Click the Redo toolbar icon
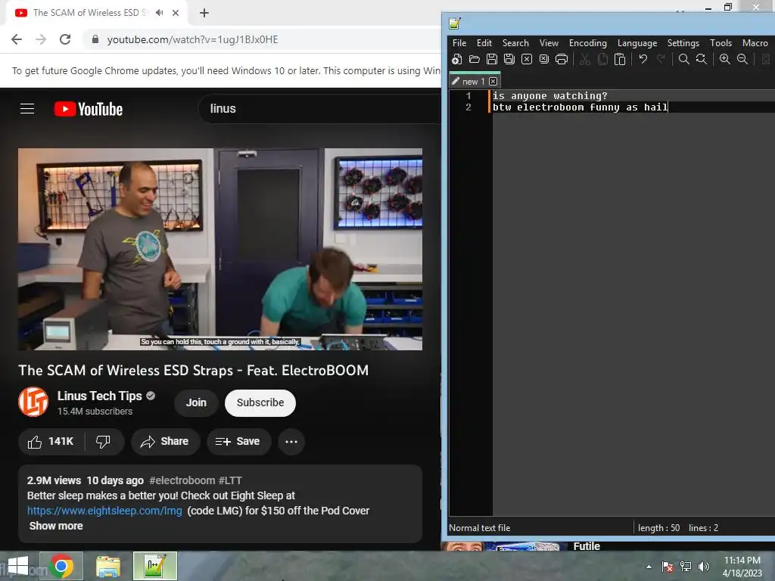The height and width of the screenshot is (581, 775). pyautogui.click(x=660, y=59)
